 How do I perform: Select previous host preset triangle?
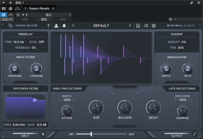click(x=23, y=15)
